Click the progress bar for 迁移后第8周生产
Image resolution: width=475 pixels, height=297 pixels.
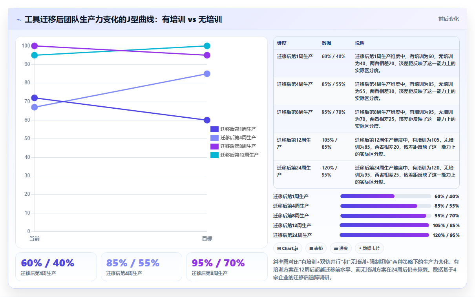385,216
